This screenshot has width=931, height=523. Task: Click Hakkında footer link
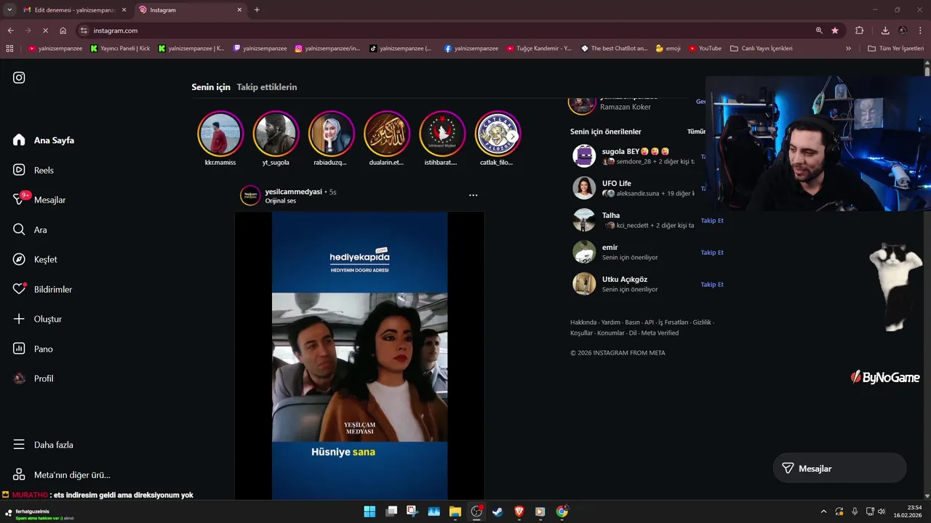(x=583, y=323)
